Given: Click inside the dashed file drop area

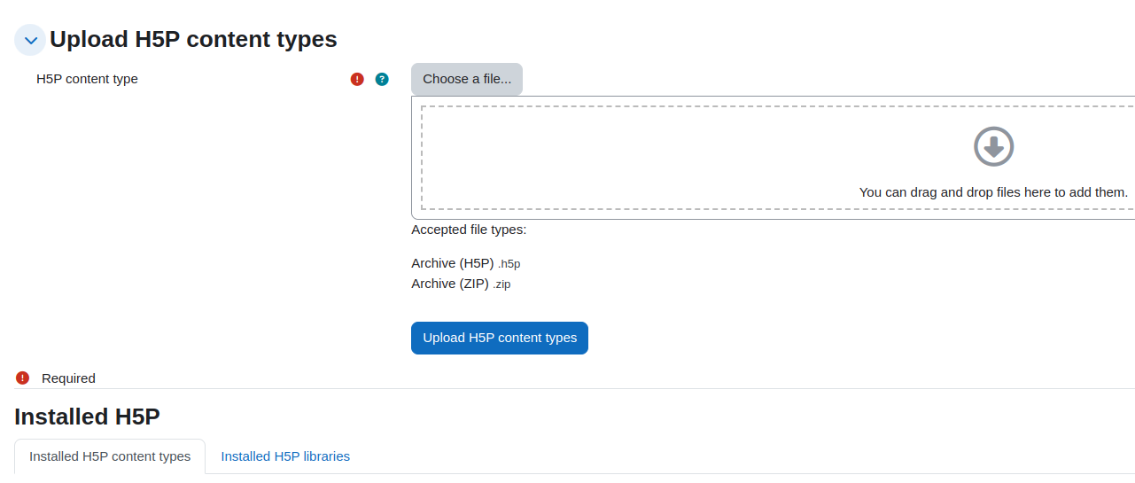Looking at the screenshot, I should pyautogui.click(x=778, y=158).
